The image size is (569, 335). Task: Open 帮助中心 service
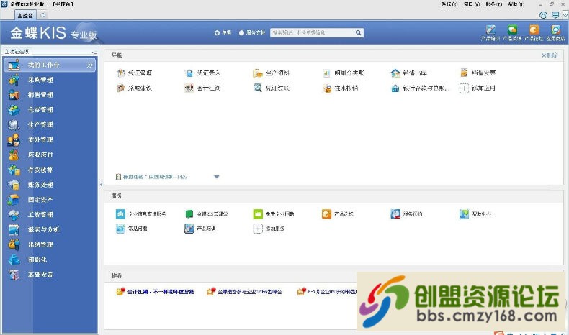click(475, 214)
